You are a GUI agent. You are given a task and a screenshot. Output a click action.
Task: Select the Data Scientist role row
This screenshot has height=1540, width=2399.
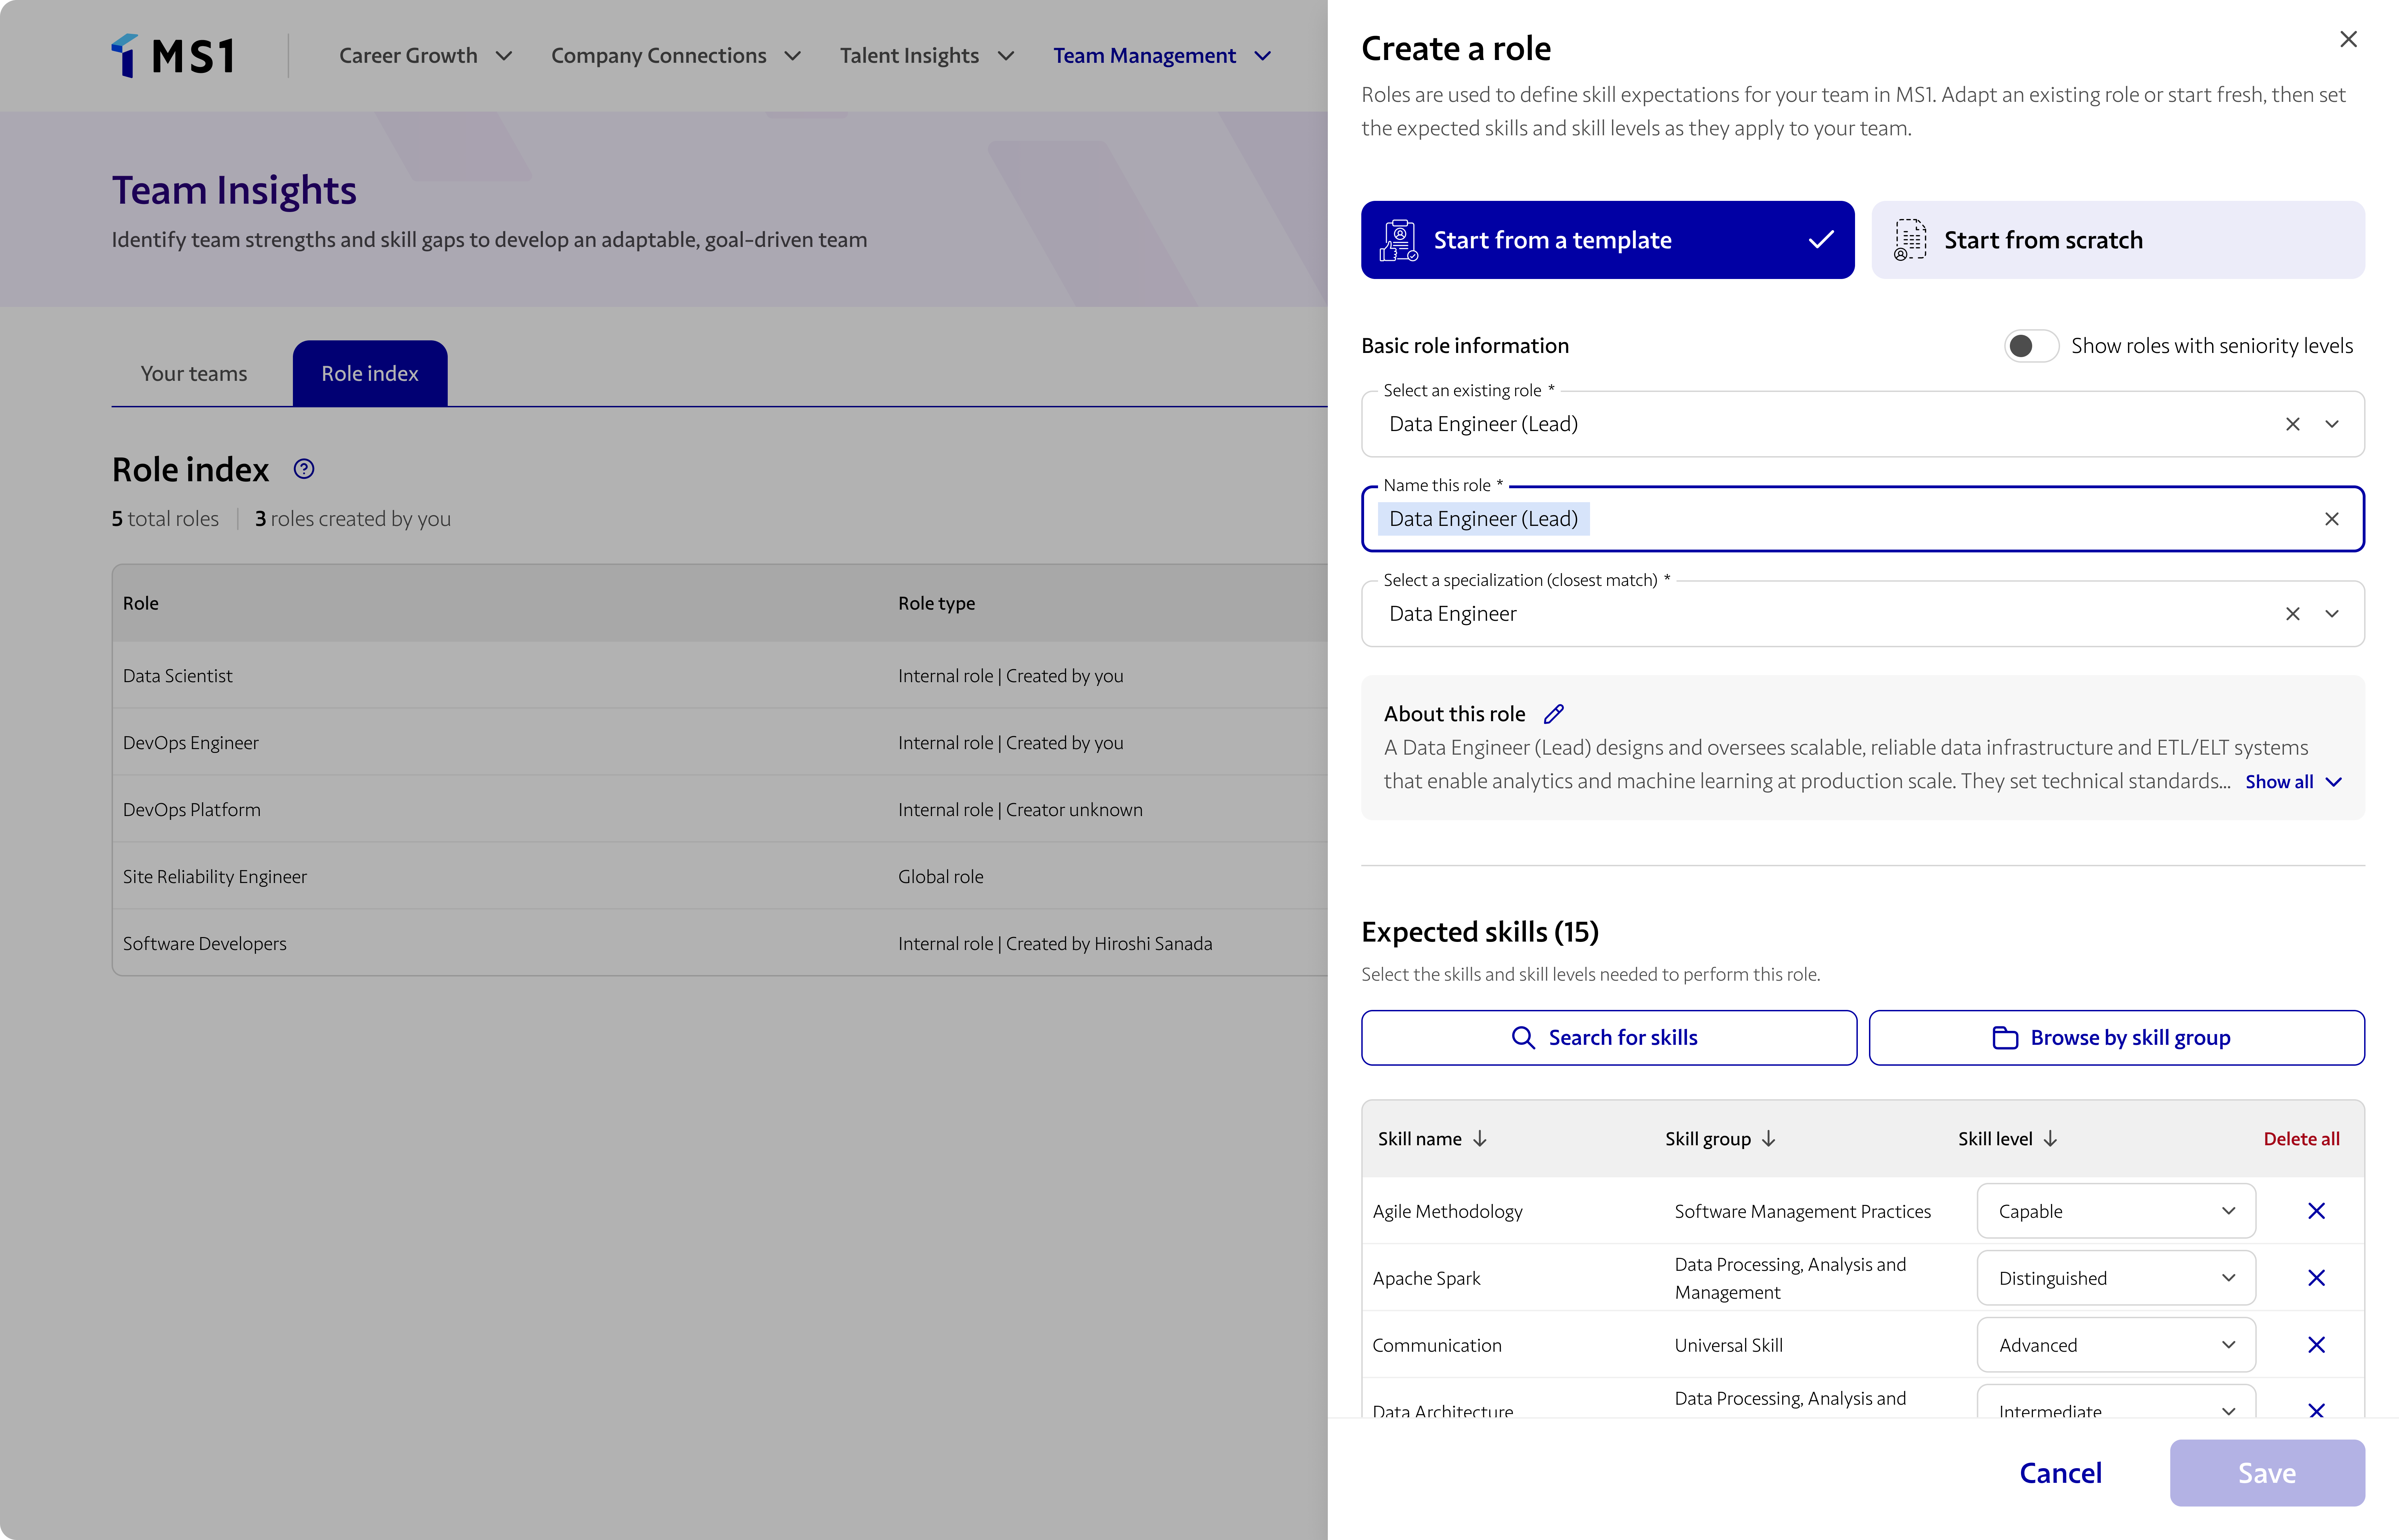coord(720,676)
